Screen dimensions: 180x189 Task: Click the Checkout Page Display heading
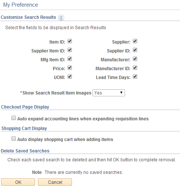[25, 107]
